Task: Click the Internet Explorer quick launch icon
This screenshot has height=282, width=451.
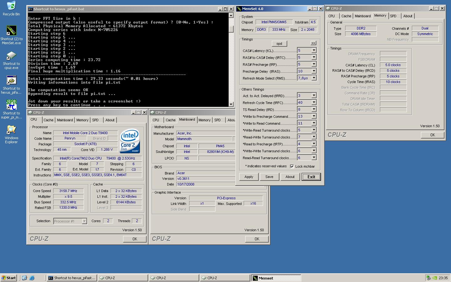Action: point(32,278)
